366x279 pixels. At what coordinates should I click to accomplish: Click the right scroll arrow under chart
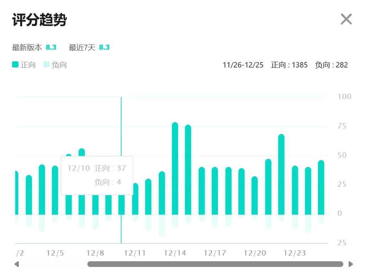pyautogui.click(x=351, y=264)
